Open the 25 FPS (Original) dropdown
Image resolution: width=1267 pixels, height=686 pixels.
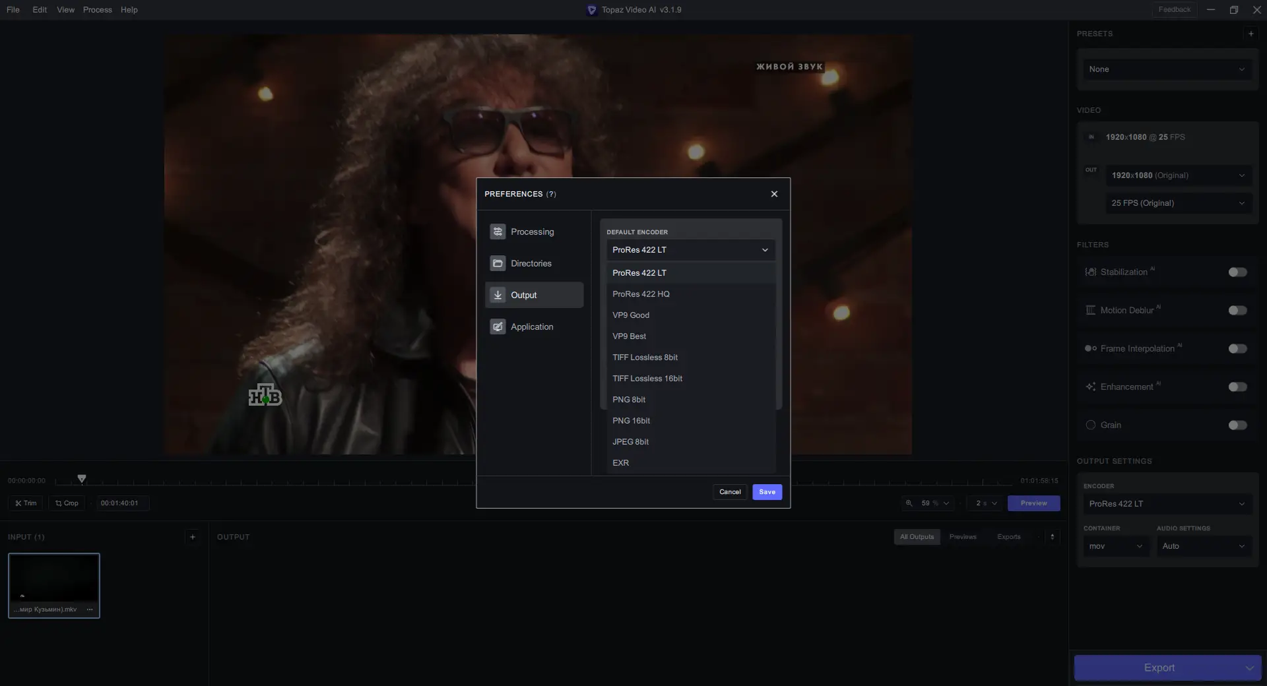1179,203
